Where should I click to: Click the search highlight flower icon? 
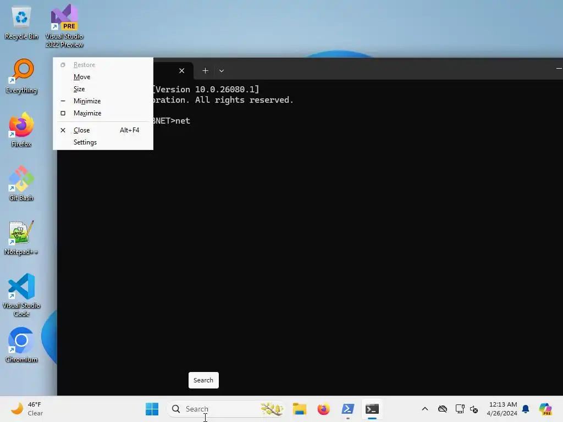[x=272, y=409]
